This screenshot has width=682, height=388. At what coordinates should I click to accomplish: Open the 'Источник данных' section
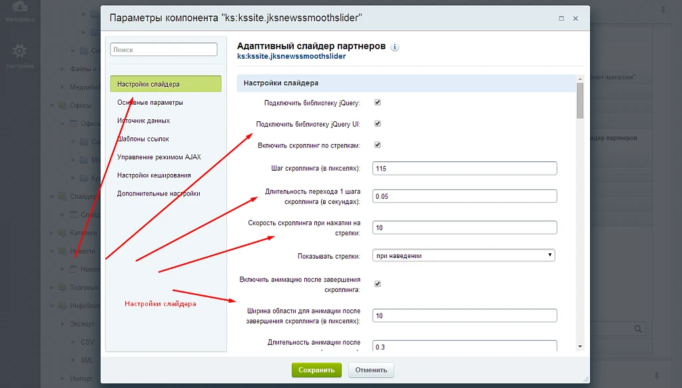pyautogui.click(x=144, y=121)
